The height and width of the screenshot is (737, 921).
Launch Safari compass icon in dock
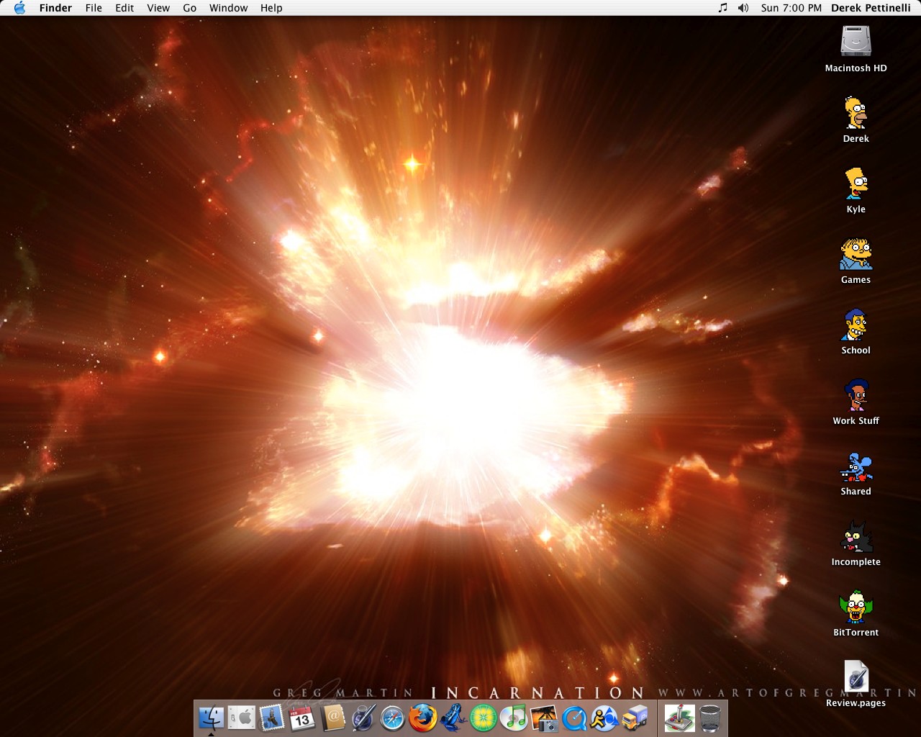(393, 718)
